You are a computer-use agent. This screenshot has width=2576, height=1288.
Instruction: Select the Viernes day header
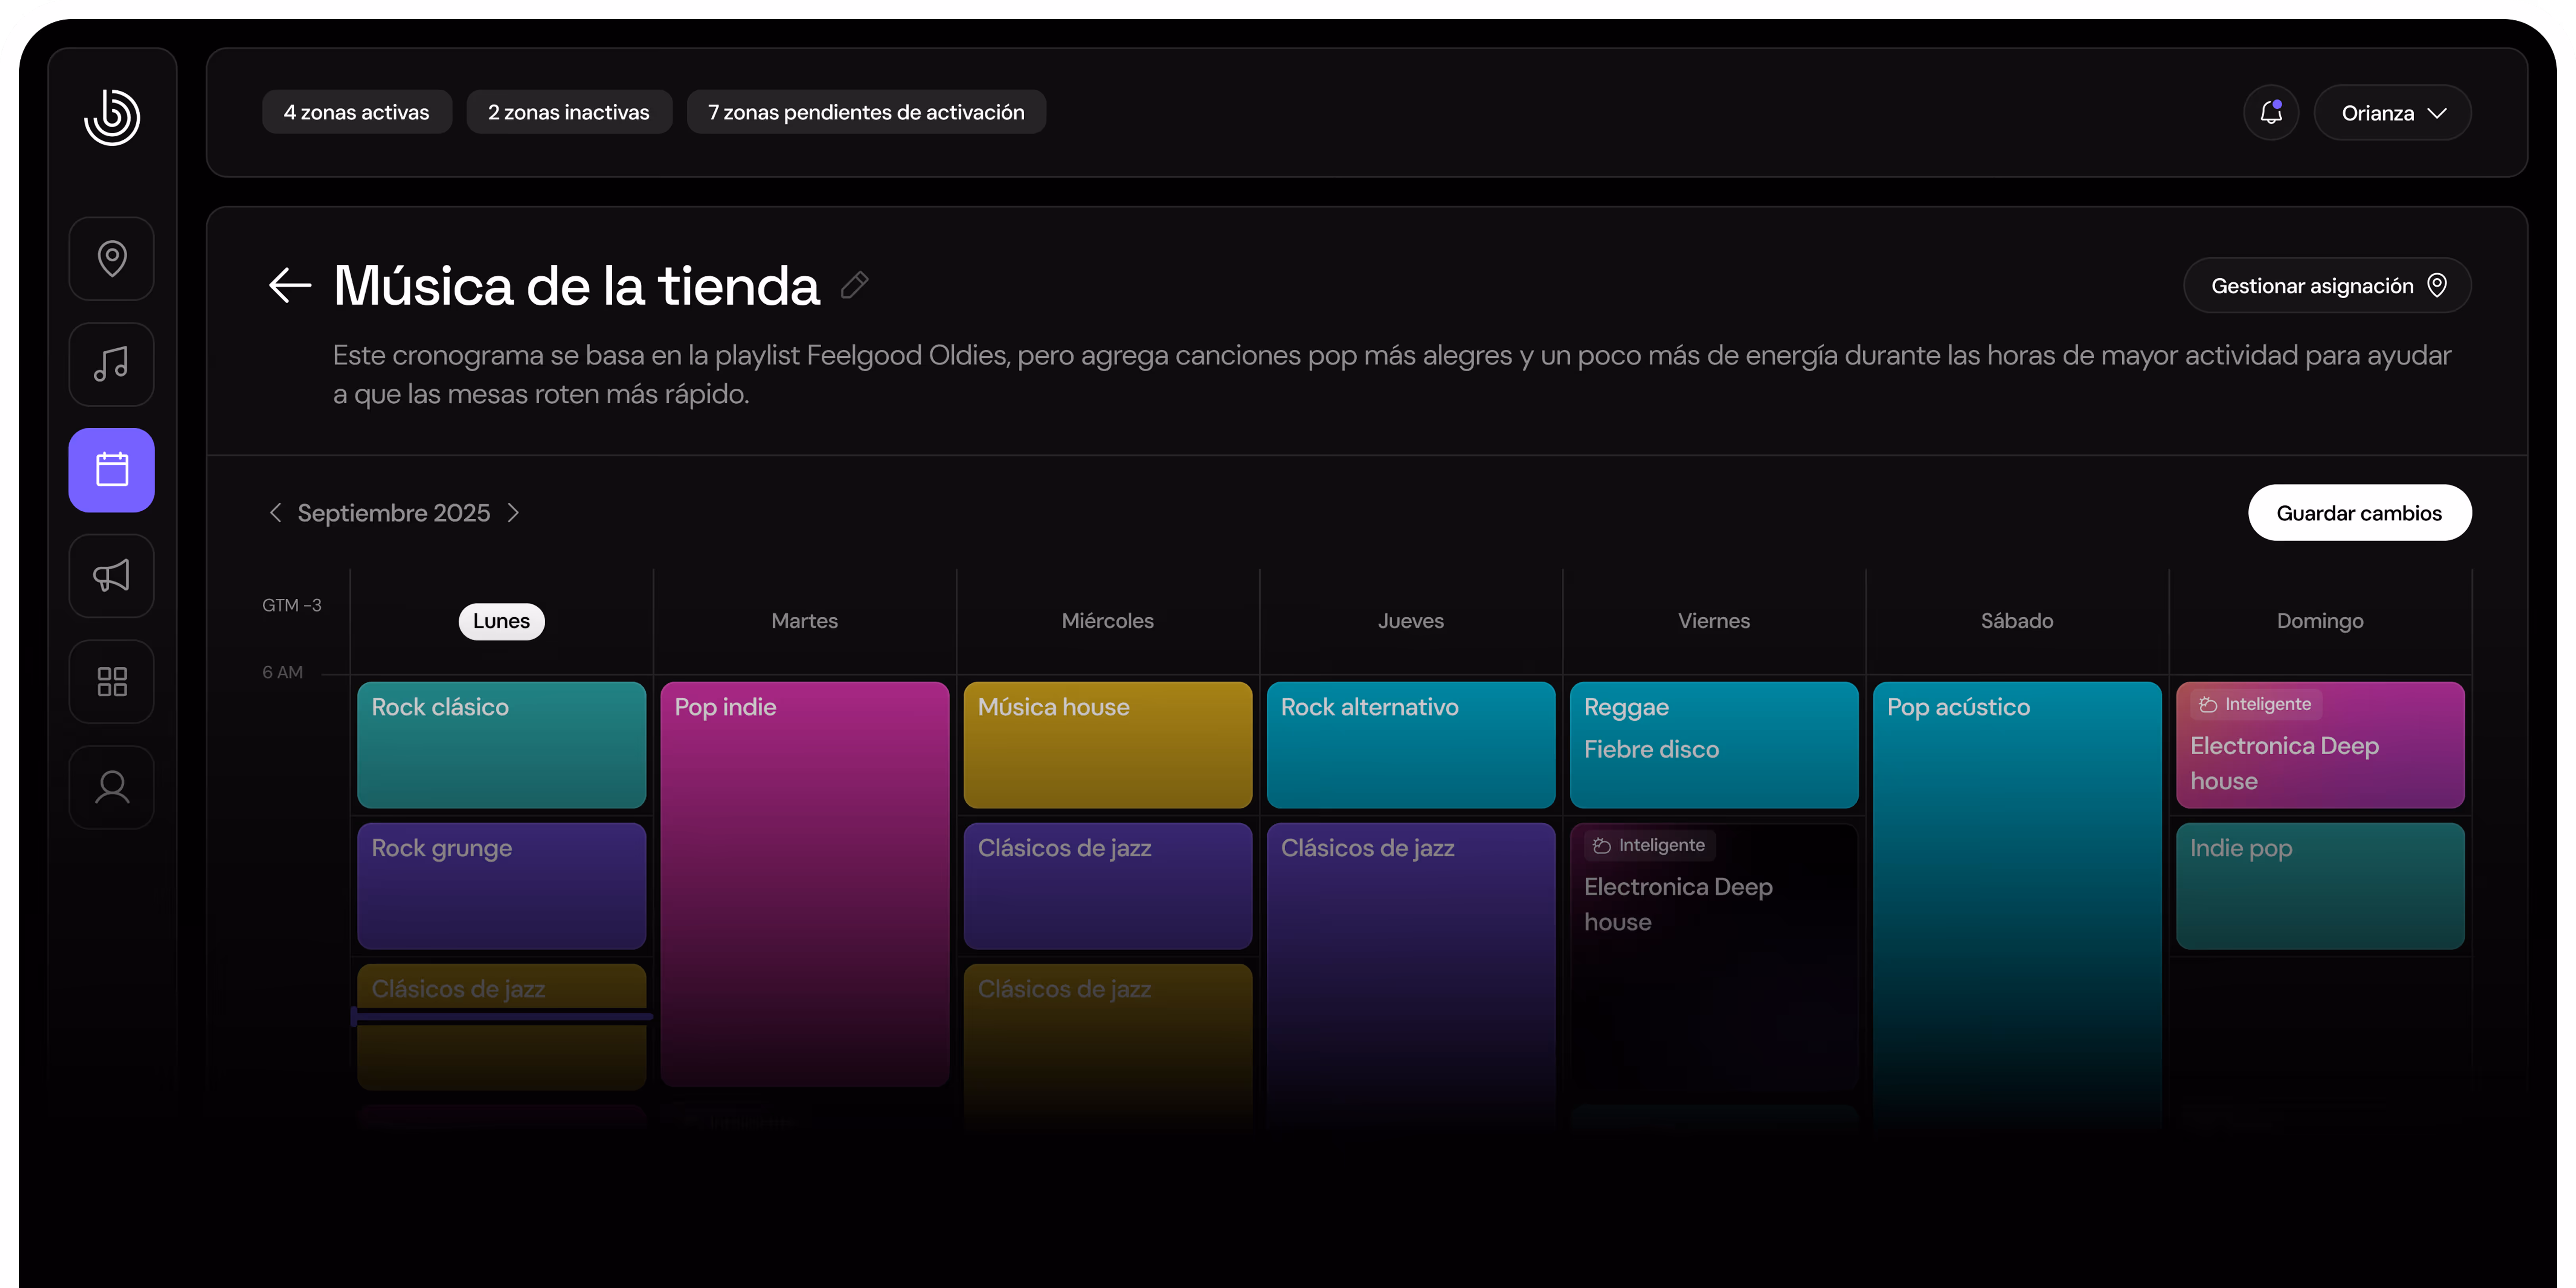click(1713, 621)
